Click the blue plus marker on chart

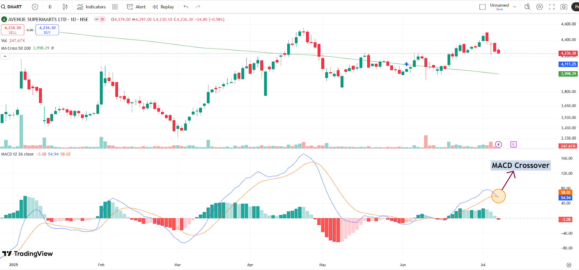pos(406,64)
